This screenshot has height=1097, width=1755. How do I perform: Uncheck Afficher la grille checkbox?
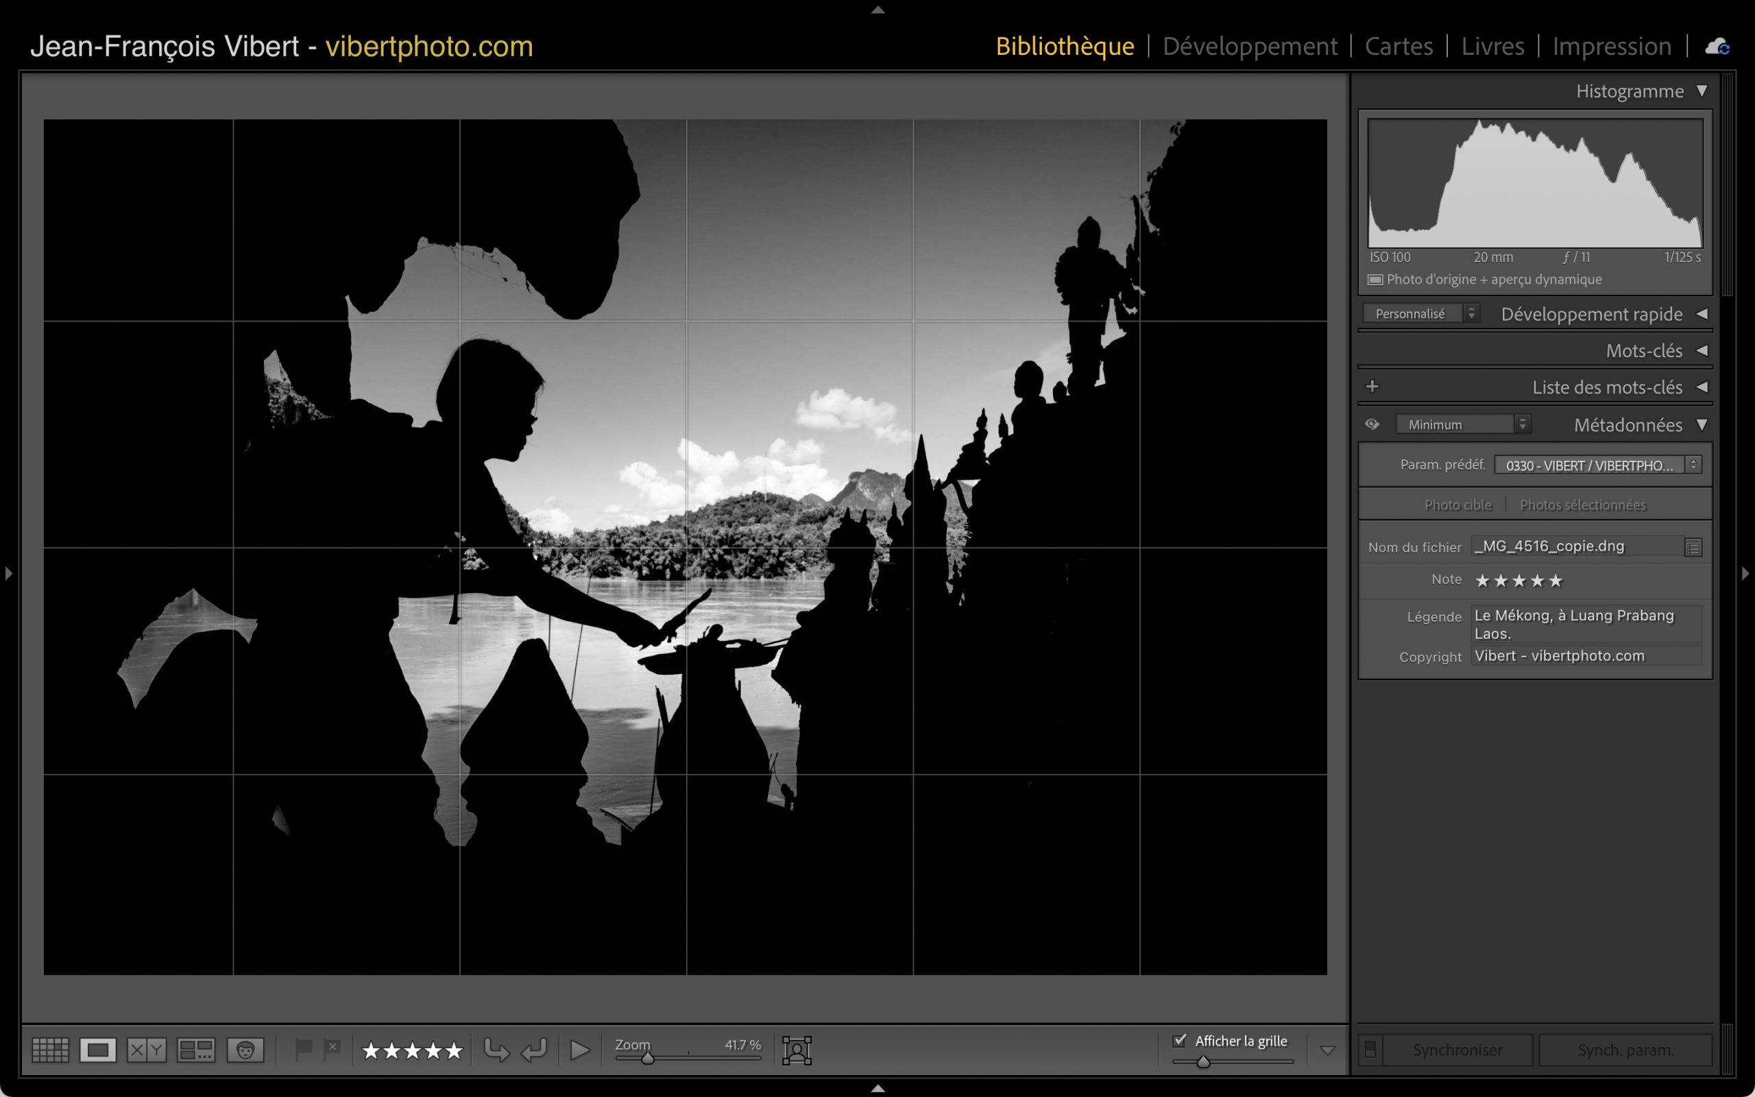click(x=1180, y=1040)
